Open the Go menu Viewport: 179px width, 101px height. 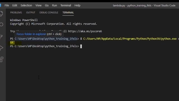[x=47, y=5]
